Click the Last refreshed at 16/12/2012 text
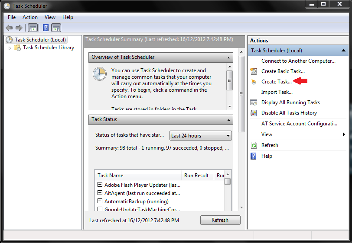 [134, 221]
